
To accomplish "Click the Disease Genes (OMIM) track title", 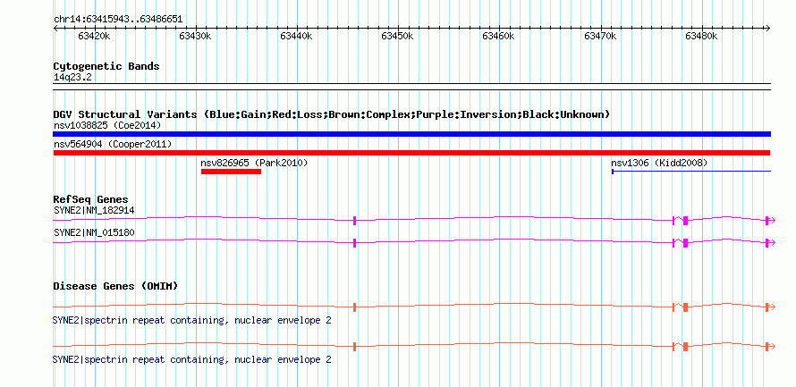I will pyautogui.click(x=115, y=286).
